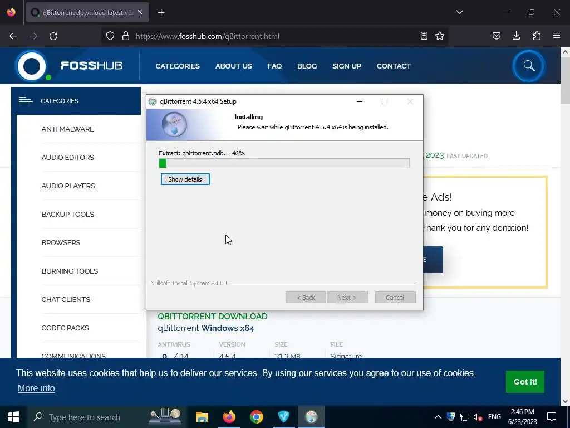This screenshot has height=428, width=570.
Task: Click qBittorrent Setup title bar icon
Action: (x=153, y=101)
